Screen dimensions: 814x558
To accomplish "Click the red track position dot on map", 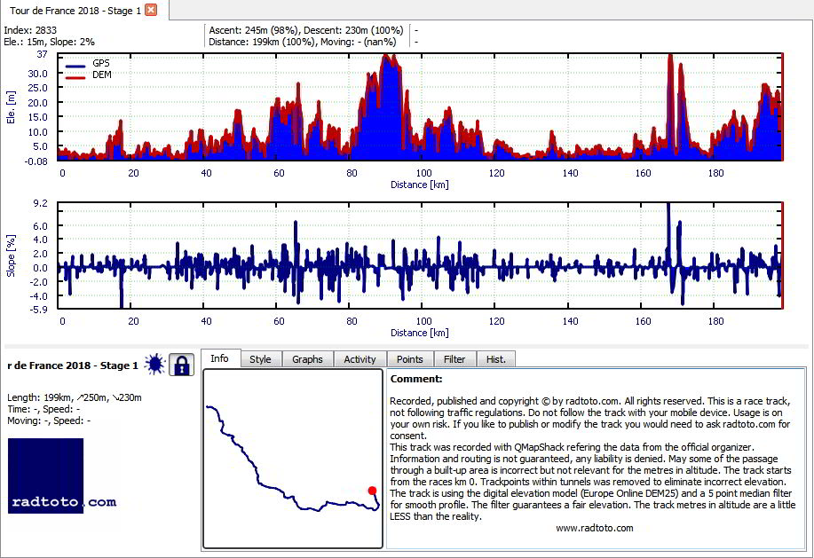I will [372, 491].
